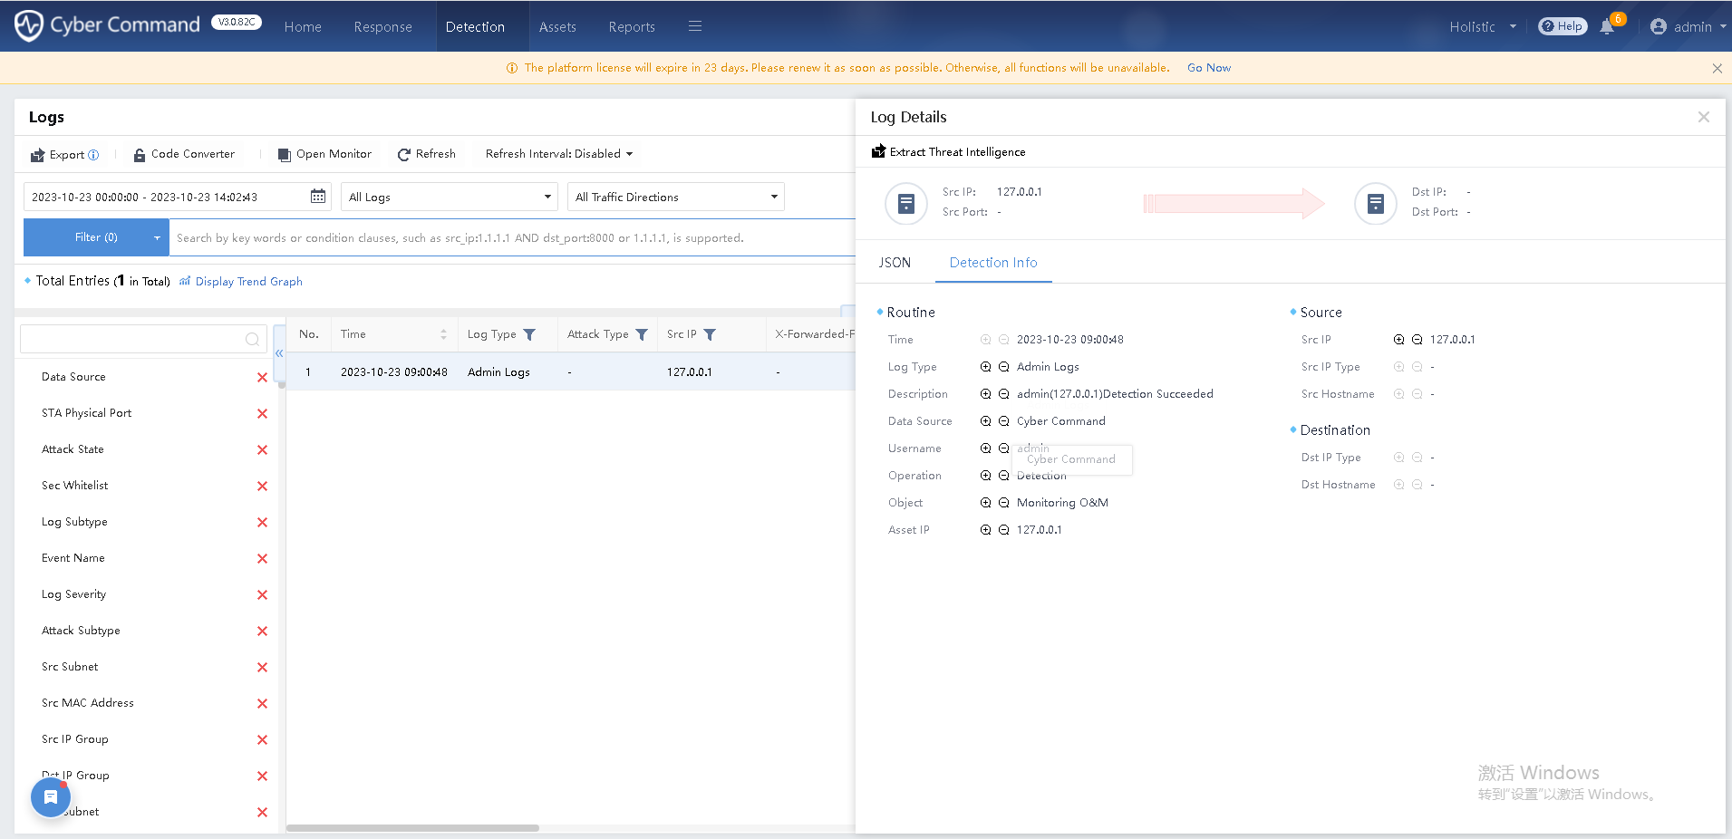Click the hamburger menu icon in navbar
This screenshot has width=1732, height=839.
695,26
